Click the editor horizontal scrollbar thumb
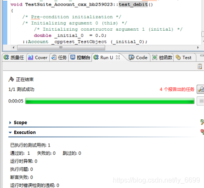The height and width of the screenshot is (188, 204). pyautogui.click(x=61, y=48)
